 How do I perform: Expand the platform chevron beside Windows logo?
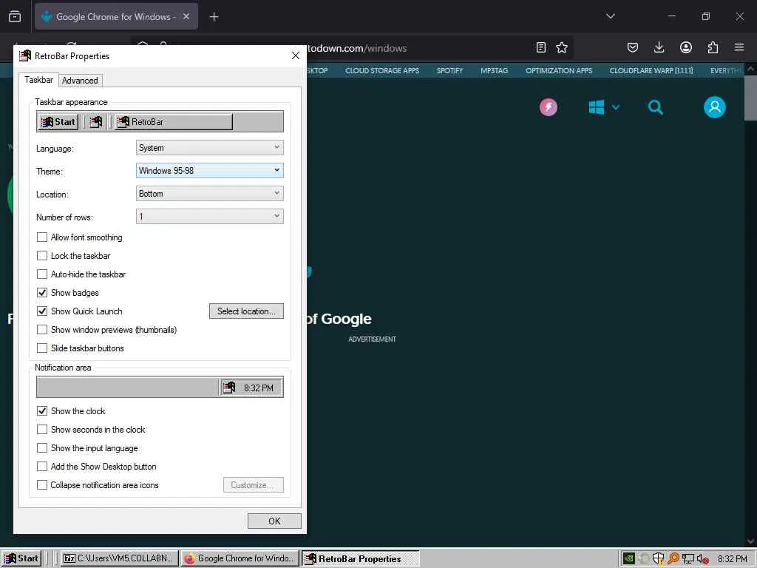point(616,107)
